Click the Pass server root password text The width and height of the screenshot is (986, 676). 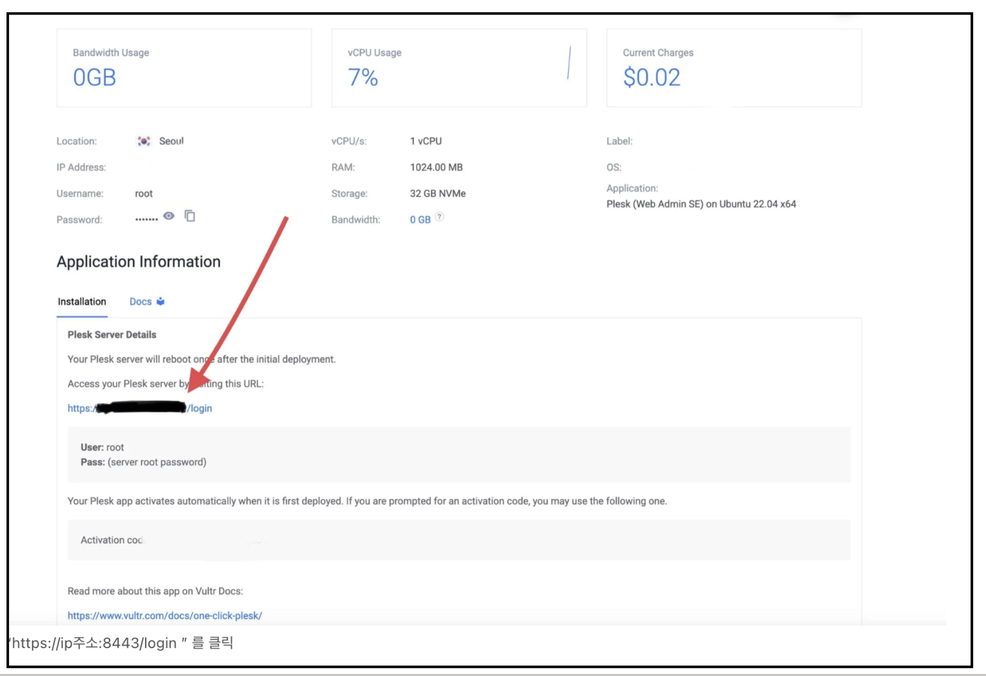157,462
